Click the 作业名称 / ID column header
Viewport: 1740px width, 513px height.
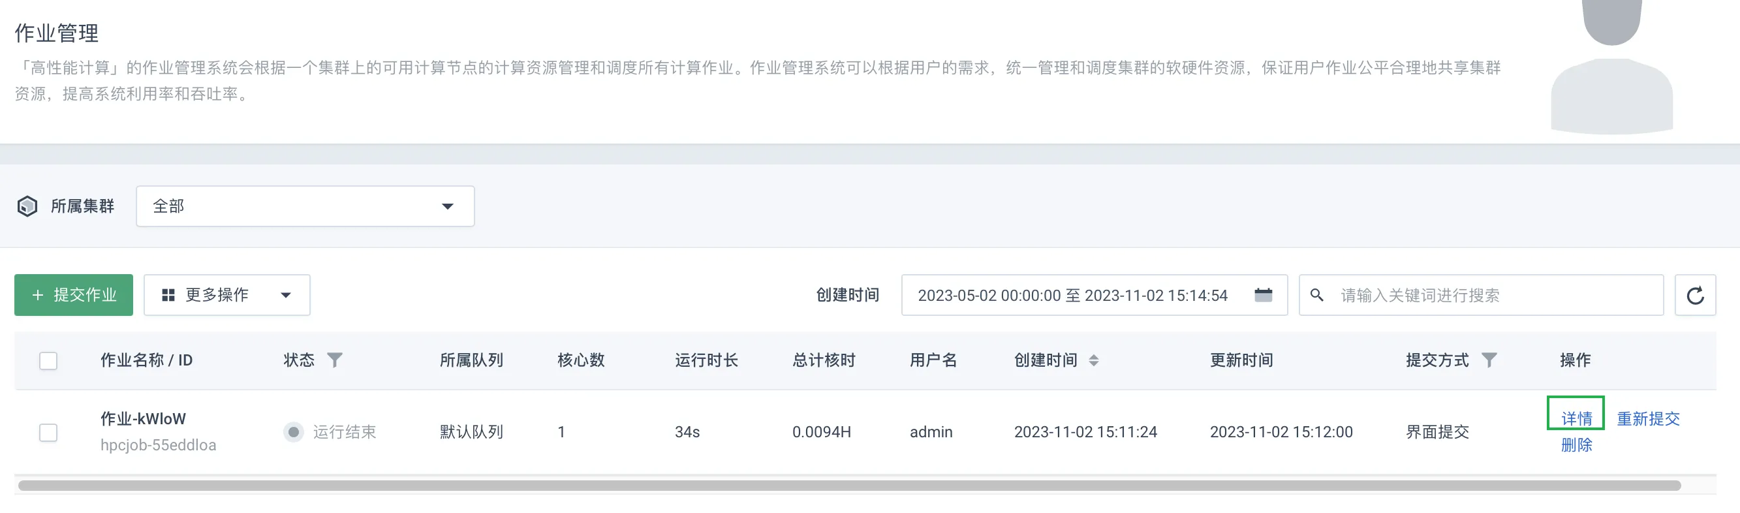(x=147, y=360)
